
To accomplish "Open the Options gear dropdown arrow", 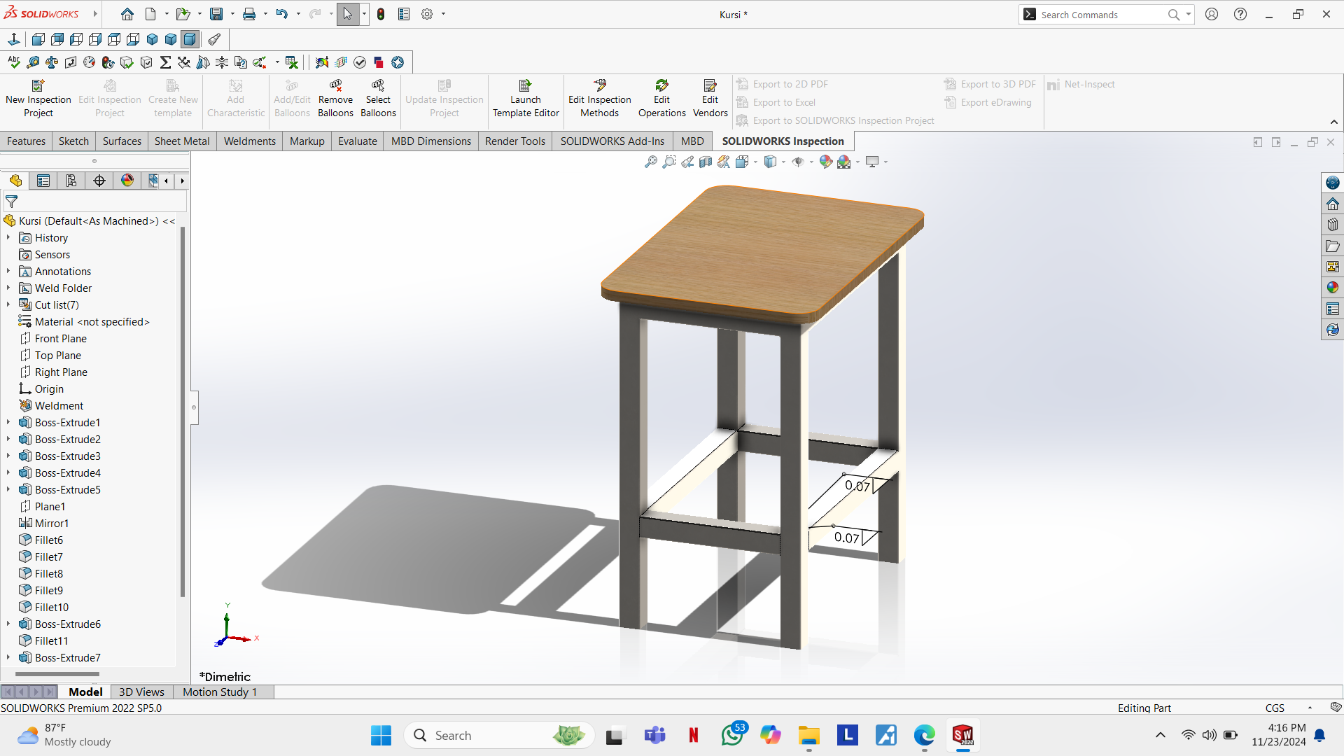I will (443, 14).
